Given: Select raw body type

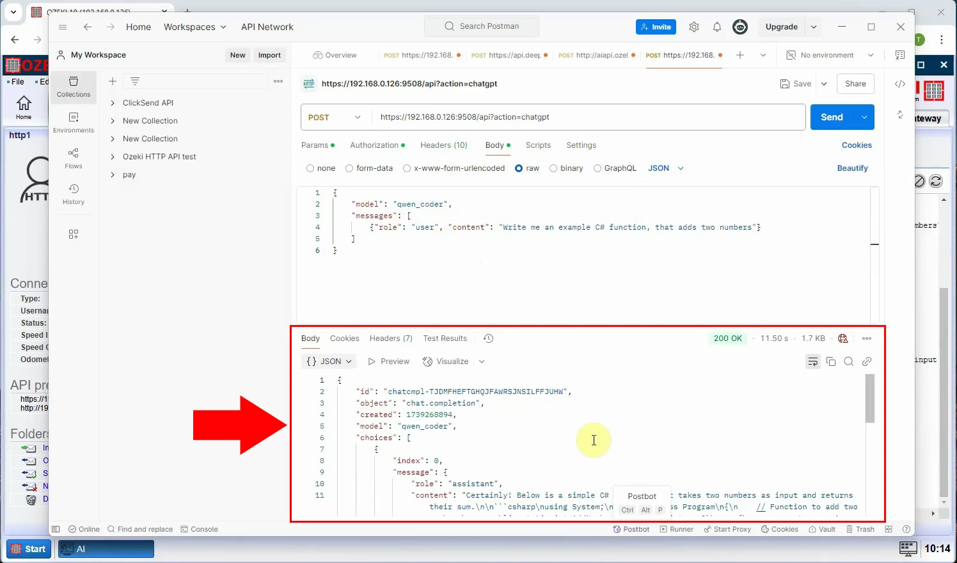Looking at the screenshot, I should 519,168.
